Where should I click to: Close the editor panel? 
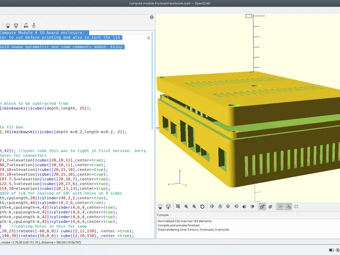152,17
